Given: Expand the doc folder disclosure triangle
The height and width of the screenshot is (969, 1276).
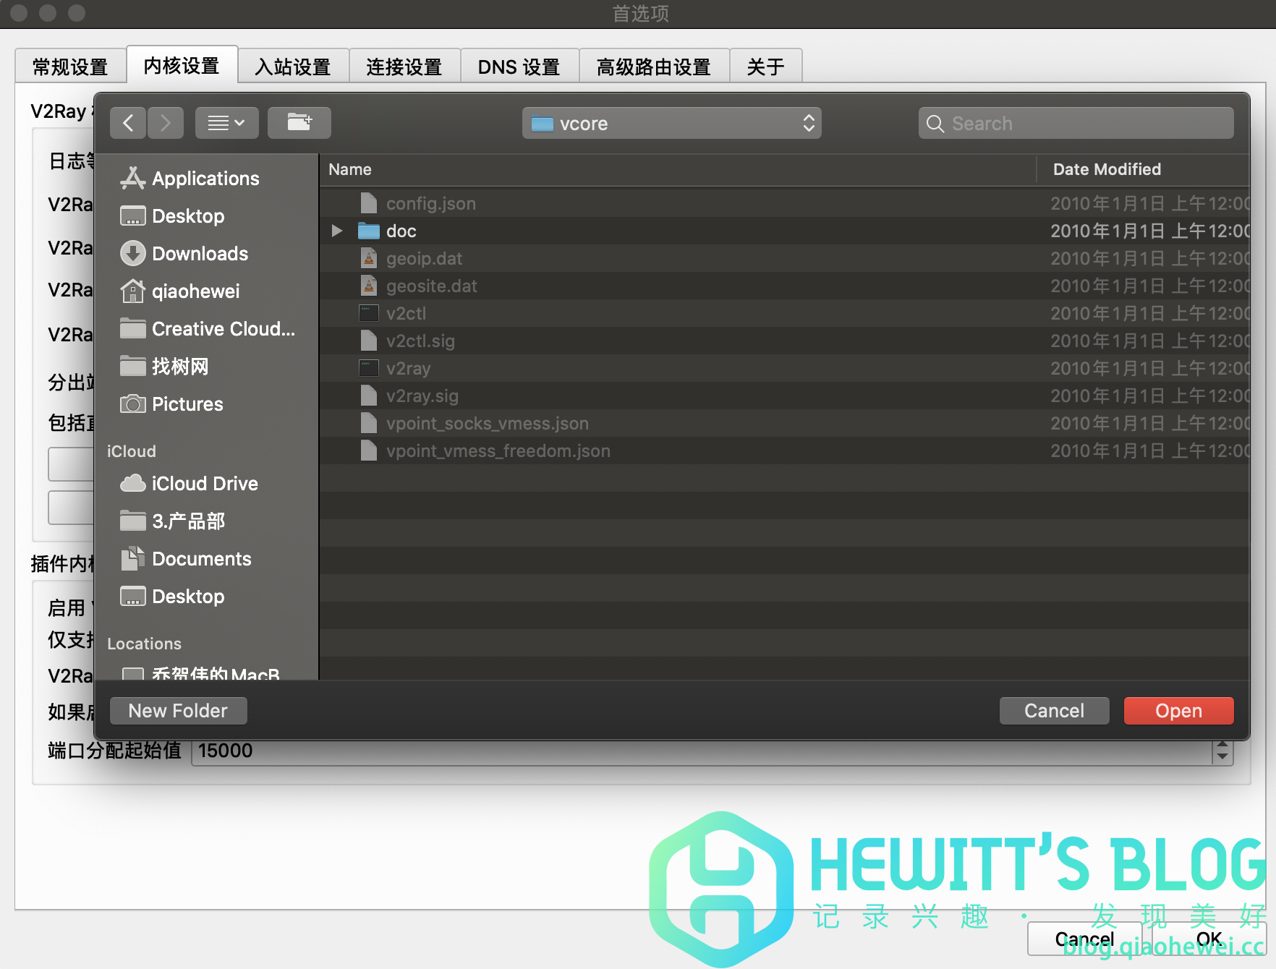Looking at the screenshot, I should click(337, 231).
